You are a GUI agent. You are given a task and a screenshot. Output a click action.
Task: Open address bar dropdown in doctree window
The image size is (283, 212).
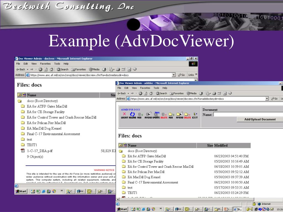[x=174, y=75]
